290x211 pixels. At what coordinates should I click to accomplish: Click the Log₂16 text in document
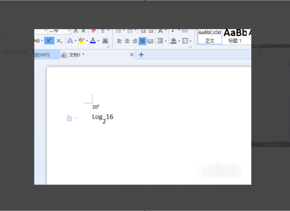[102, 117]
